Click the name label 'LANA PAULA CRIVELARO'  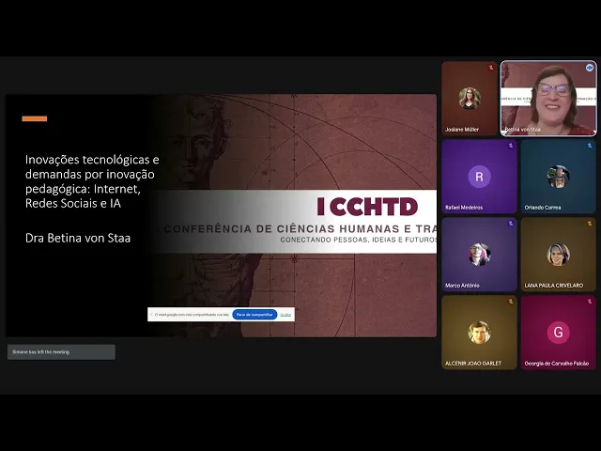(x=553, y=286)
